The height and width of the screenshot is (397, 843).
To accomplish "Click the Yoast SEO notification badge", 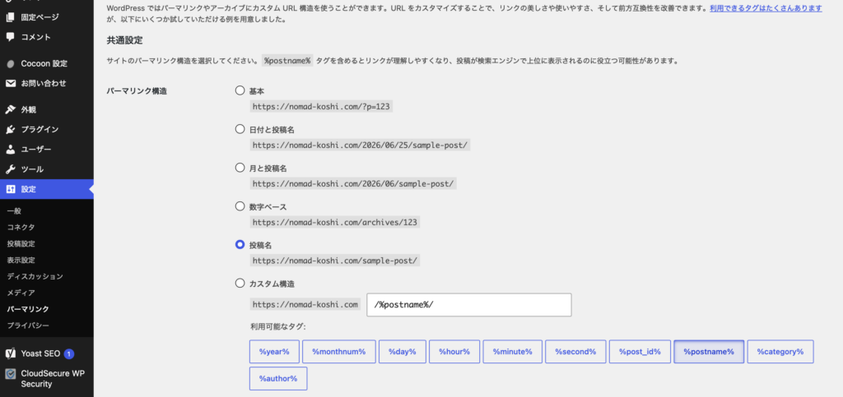I will [x=69, y=353].
